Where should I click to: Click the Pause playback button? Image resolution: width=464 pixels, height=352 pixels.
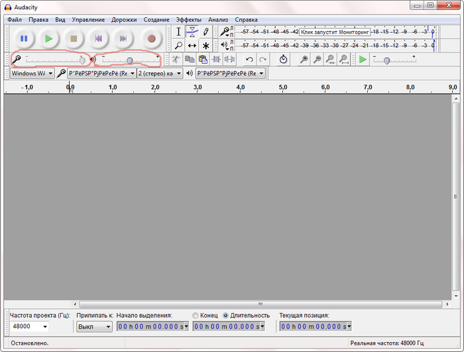24,38
